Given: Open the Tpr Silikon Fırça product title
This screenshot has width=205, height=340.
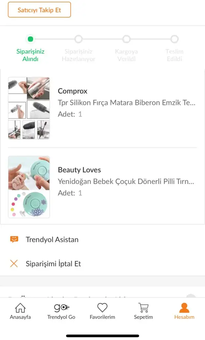Looking at the screenshot, I should tap(127, 103).
